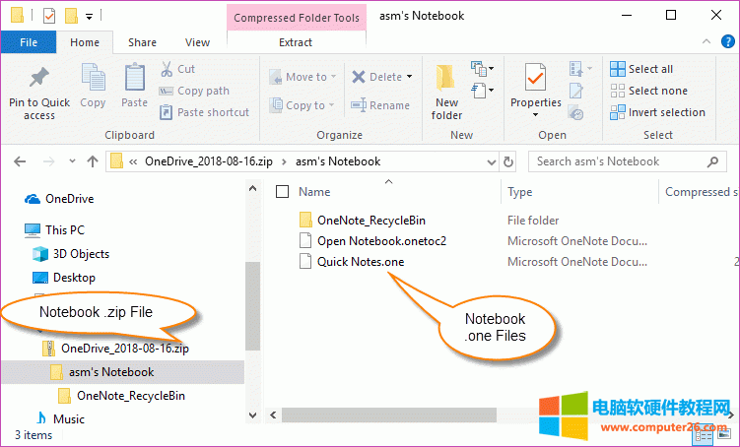Click the Up arrow navigation button
This screenshot has width=740, height=447.
click(93, 161)
